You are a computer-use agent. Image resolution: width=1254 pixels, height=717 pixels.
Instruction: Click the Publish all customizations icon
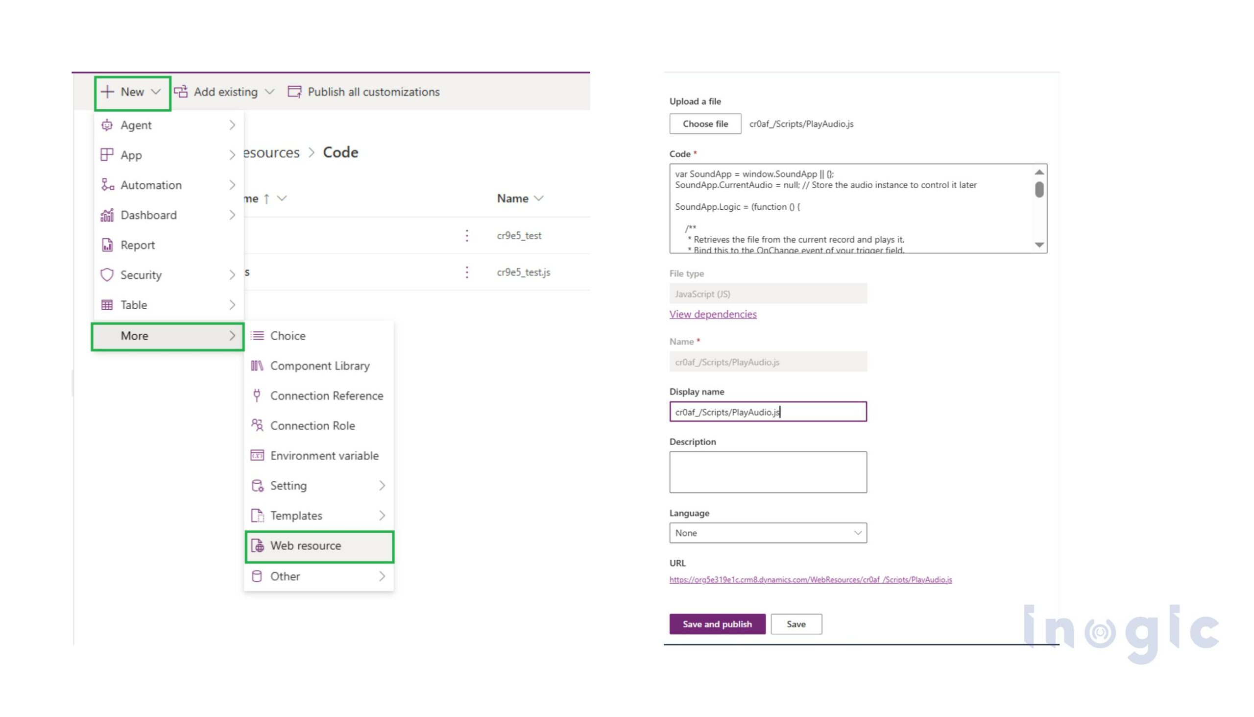point(294,92)
